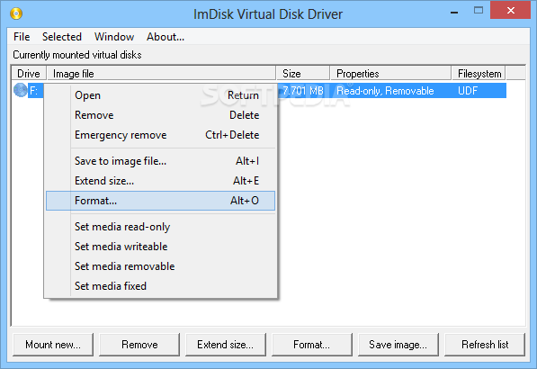Select Set media removable
This screenshot has height=369, width=537.
pyautogui.click(x=161, y=266)
